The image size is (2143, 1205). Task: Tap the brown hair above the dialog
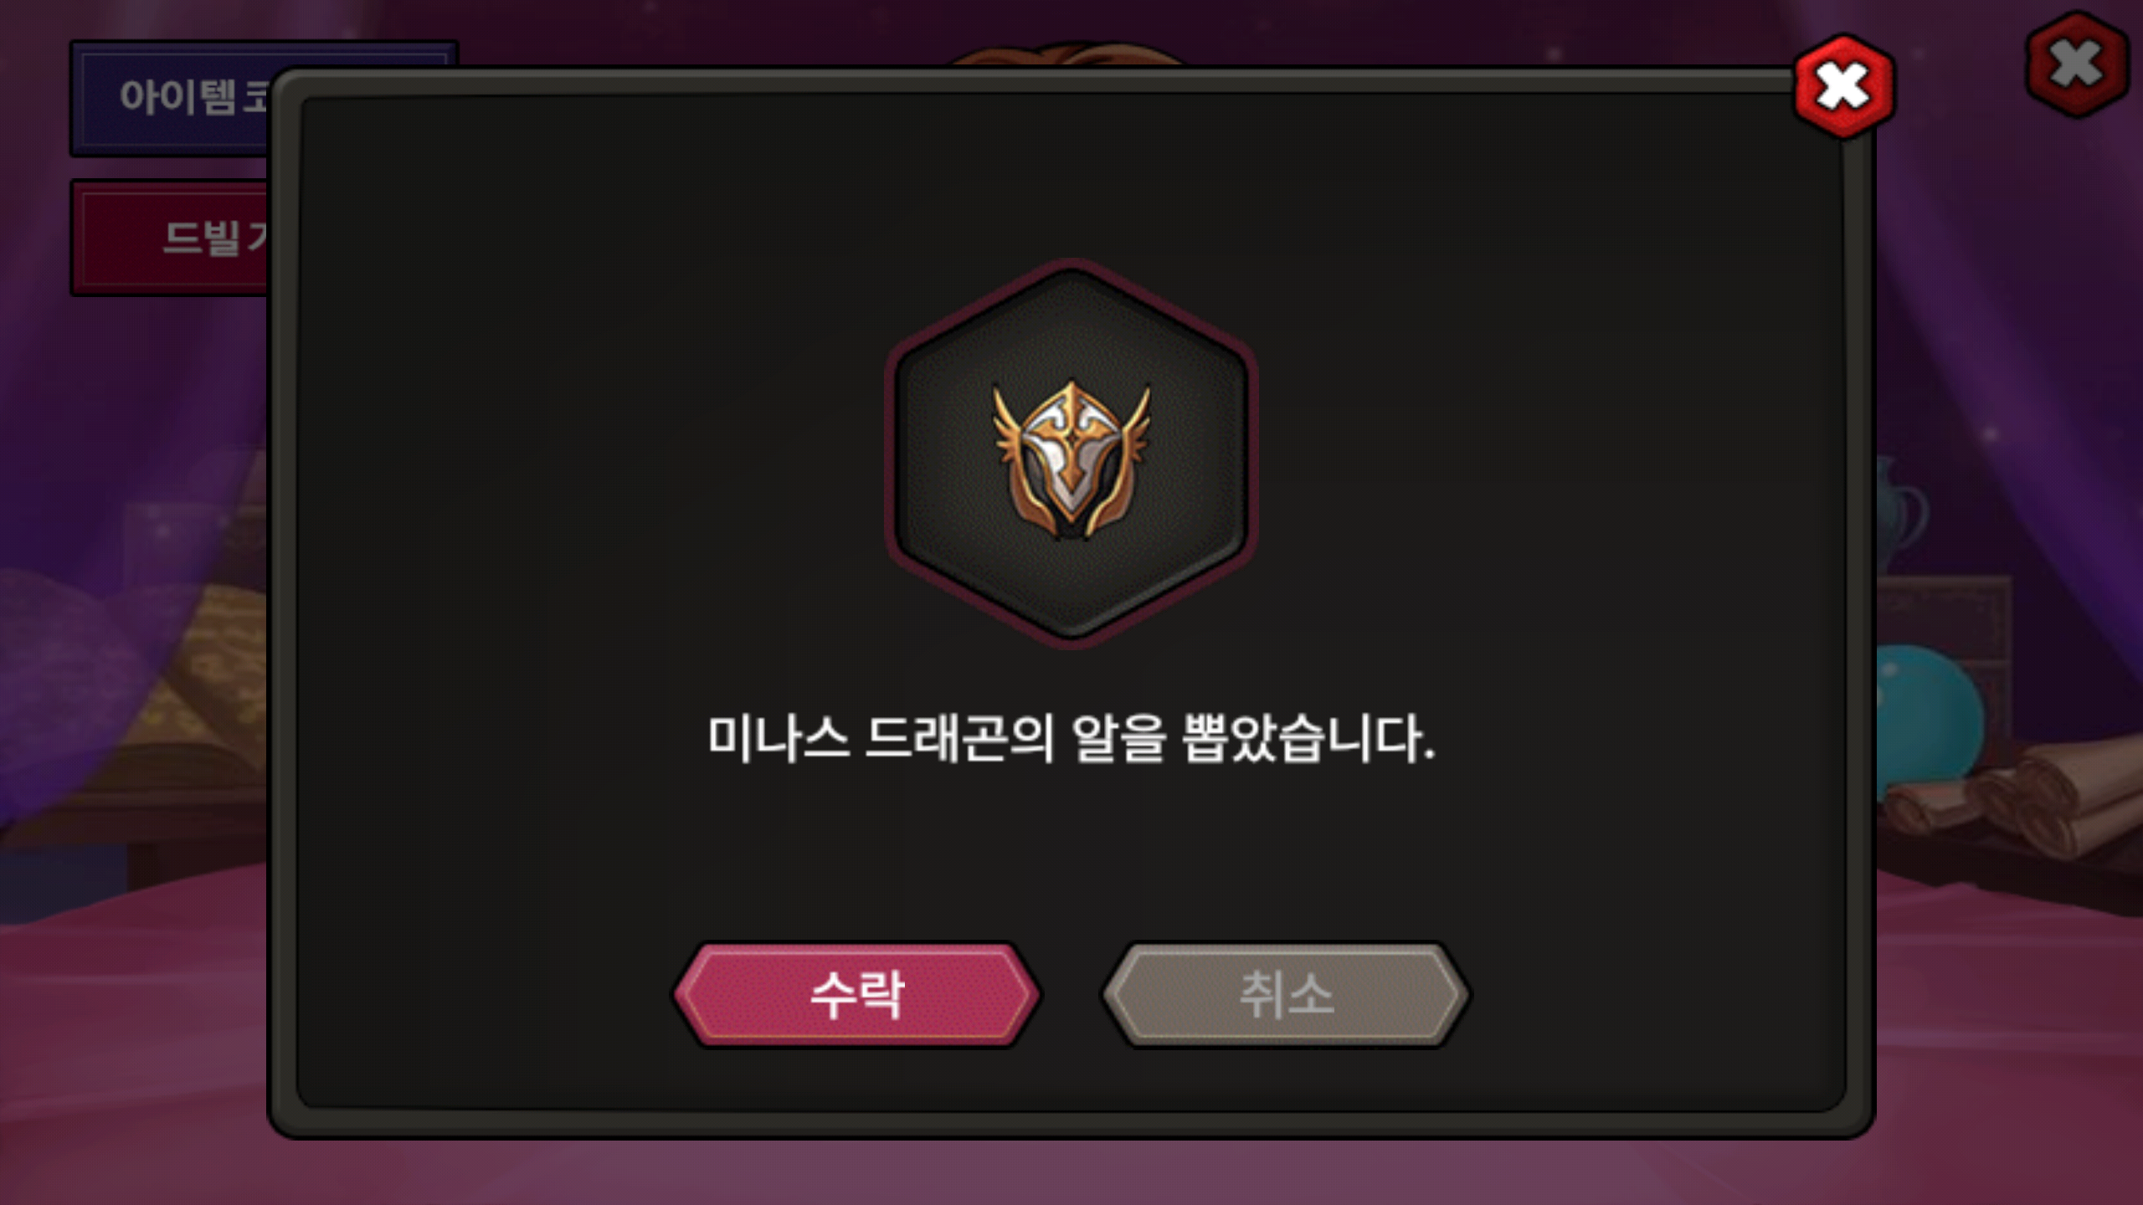pyautogui.click(x=1071, y=54)
